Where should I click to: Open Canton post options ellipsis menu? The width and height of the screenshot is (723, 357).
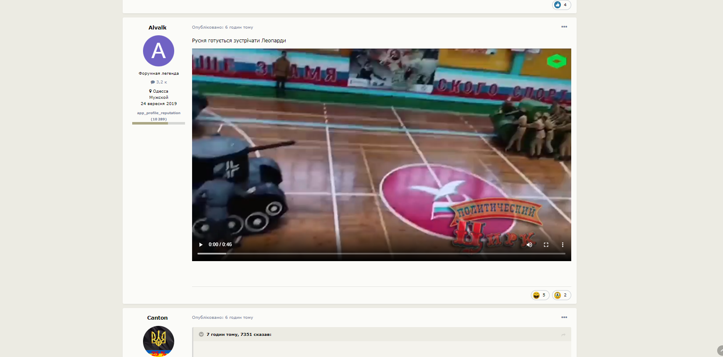(564, 317)
